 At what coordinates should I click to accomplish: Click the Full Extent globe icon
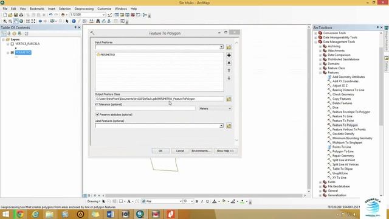(x=21, y=21)
